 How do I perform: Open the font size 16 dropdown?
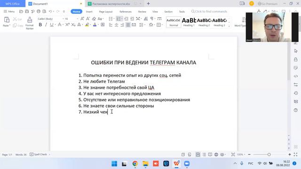click(x=77, y=19)
